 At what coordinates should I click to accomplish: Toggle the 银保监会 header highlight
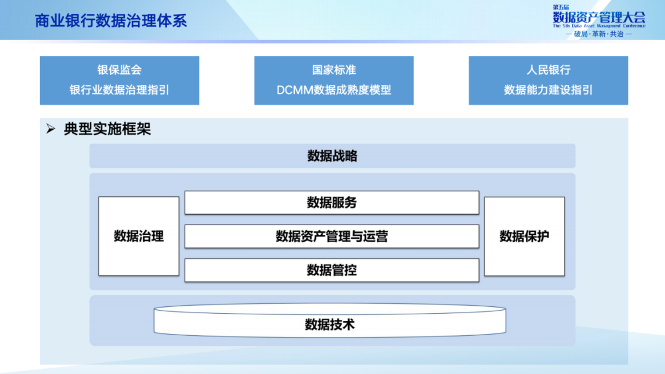click(x=119, y=70)
